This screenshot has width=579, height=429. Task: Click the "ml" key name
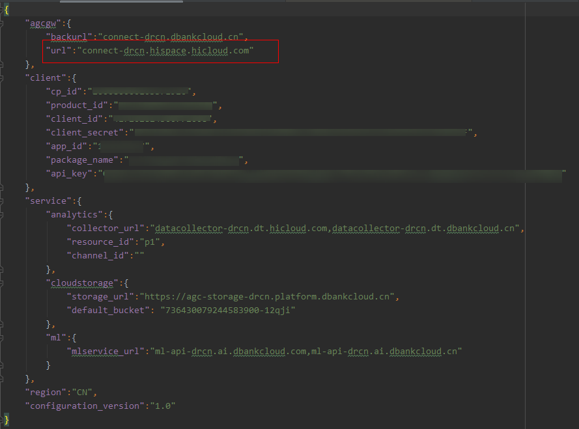click(56, 337)
